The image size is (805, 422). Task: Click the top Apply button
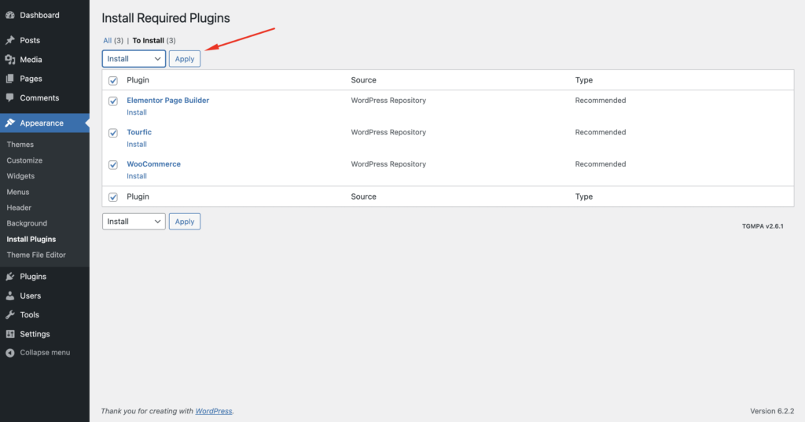pyautogui.click(x=184, y=58)
